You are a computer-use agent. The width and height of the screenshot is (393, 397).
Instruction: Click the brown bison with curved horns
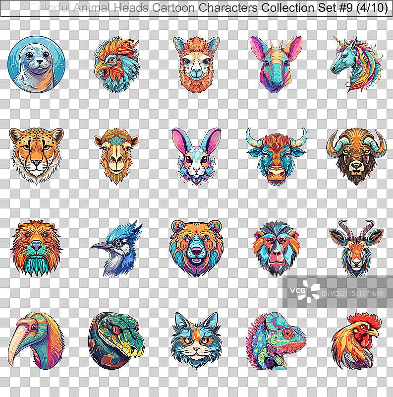355,154
